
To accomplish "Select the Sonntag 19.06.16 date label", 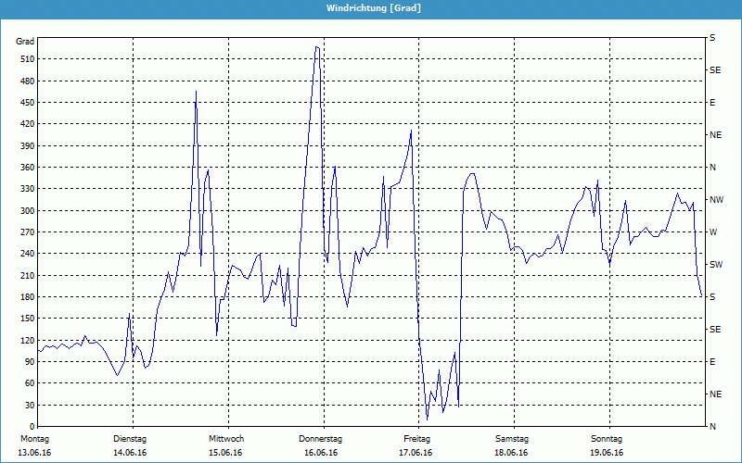I will coord(607,445).
